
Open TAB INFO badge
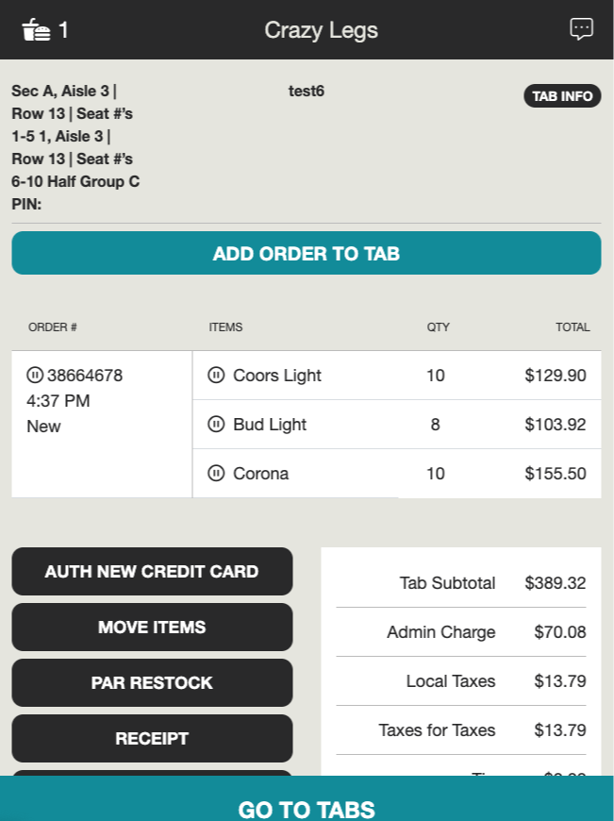click(x=562, y=96)
